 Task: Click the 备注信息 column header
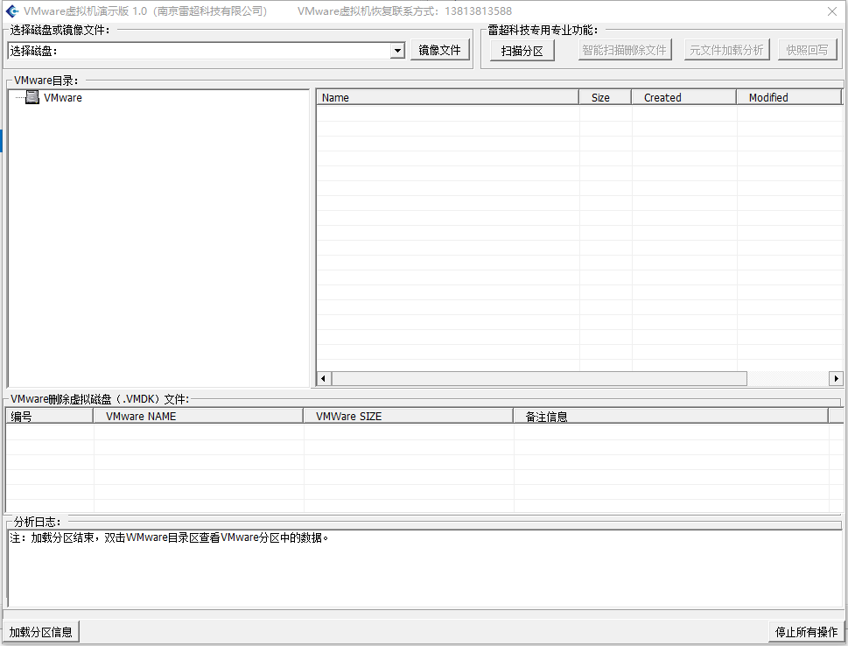click(x=670, y=416)
